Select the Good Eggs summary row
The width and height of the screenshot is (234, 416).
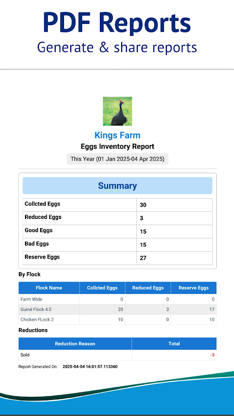[x=118, y=231]
